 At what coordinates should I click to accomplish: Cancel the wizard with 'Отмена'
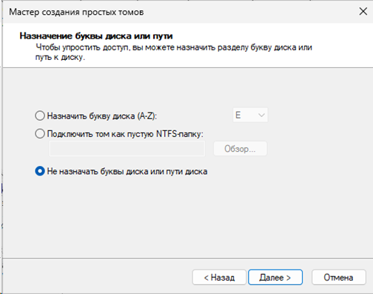(x=338, y=277)
